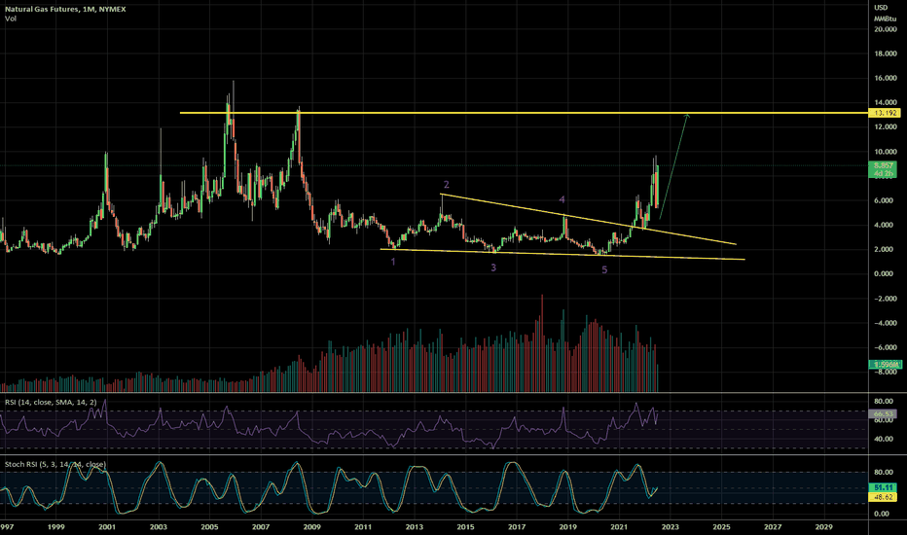Viewport: 907px width, 535px height.
Task: Click the 2027 year on time axis
Action: (x=773, y=527)
